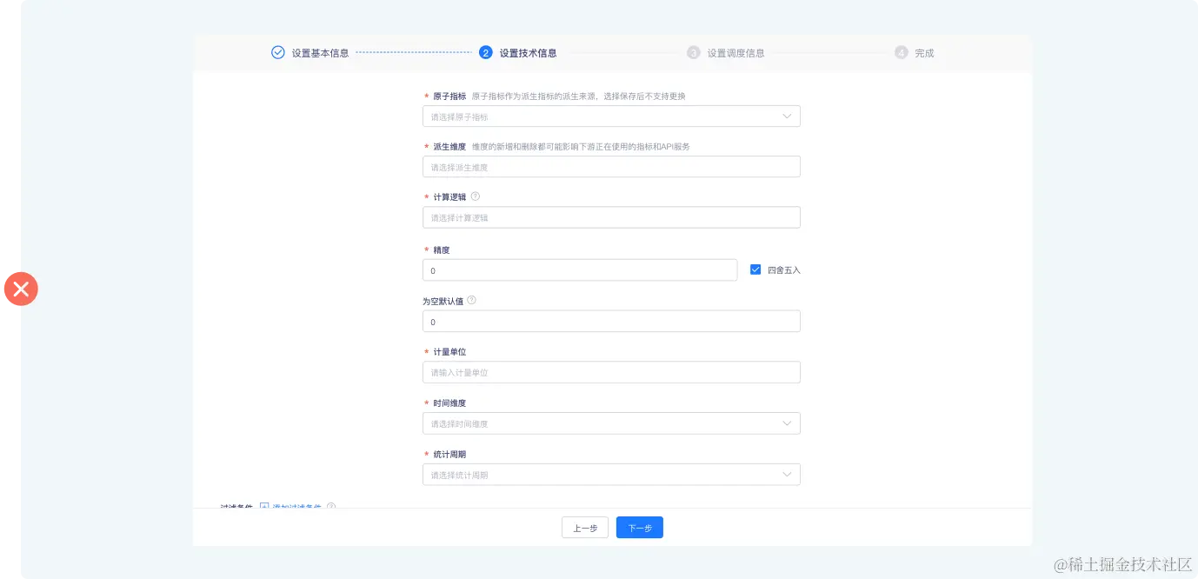This screenshot has width=1198, height=579.
Task: Open the 请选择原子指标 dropdown
Action: point(611,116)
